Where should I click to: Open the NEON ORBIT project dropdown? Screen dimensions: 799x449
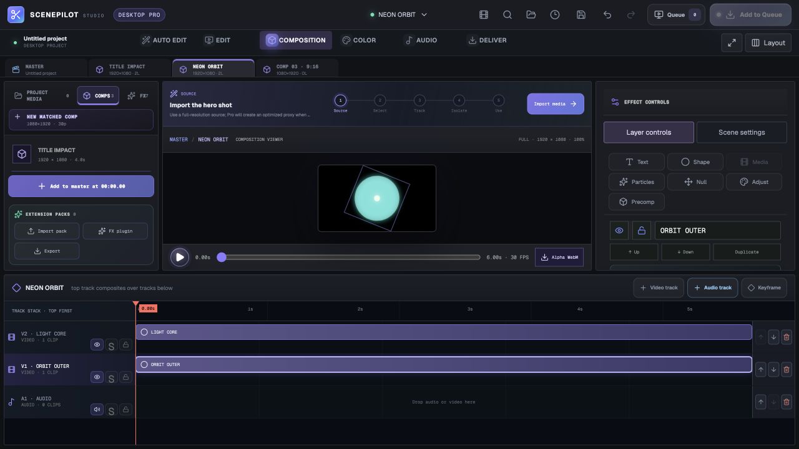point(398,14)
